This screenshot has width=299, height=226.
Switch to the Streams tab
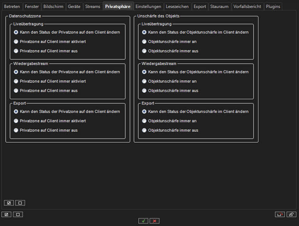(93, 7)
